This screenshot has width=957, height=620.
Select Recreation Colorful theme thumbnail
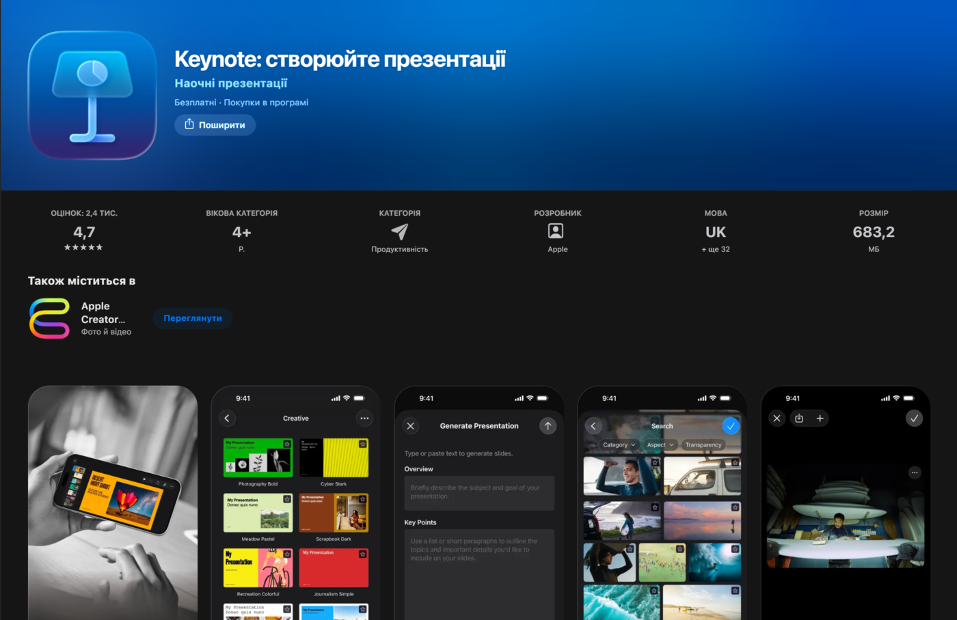[258, 568]
